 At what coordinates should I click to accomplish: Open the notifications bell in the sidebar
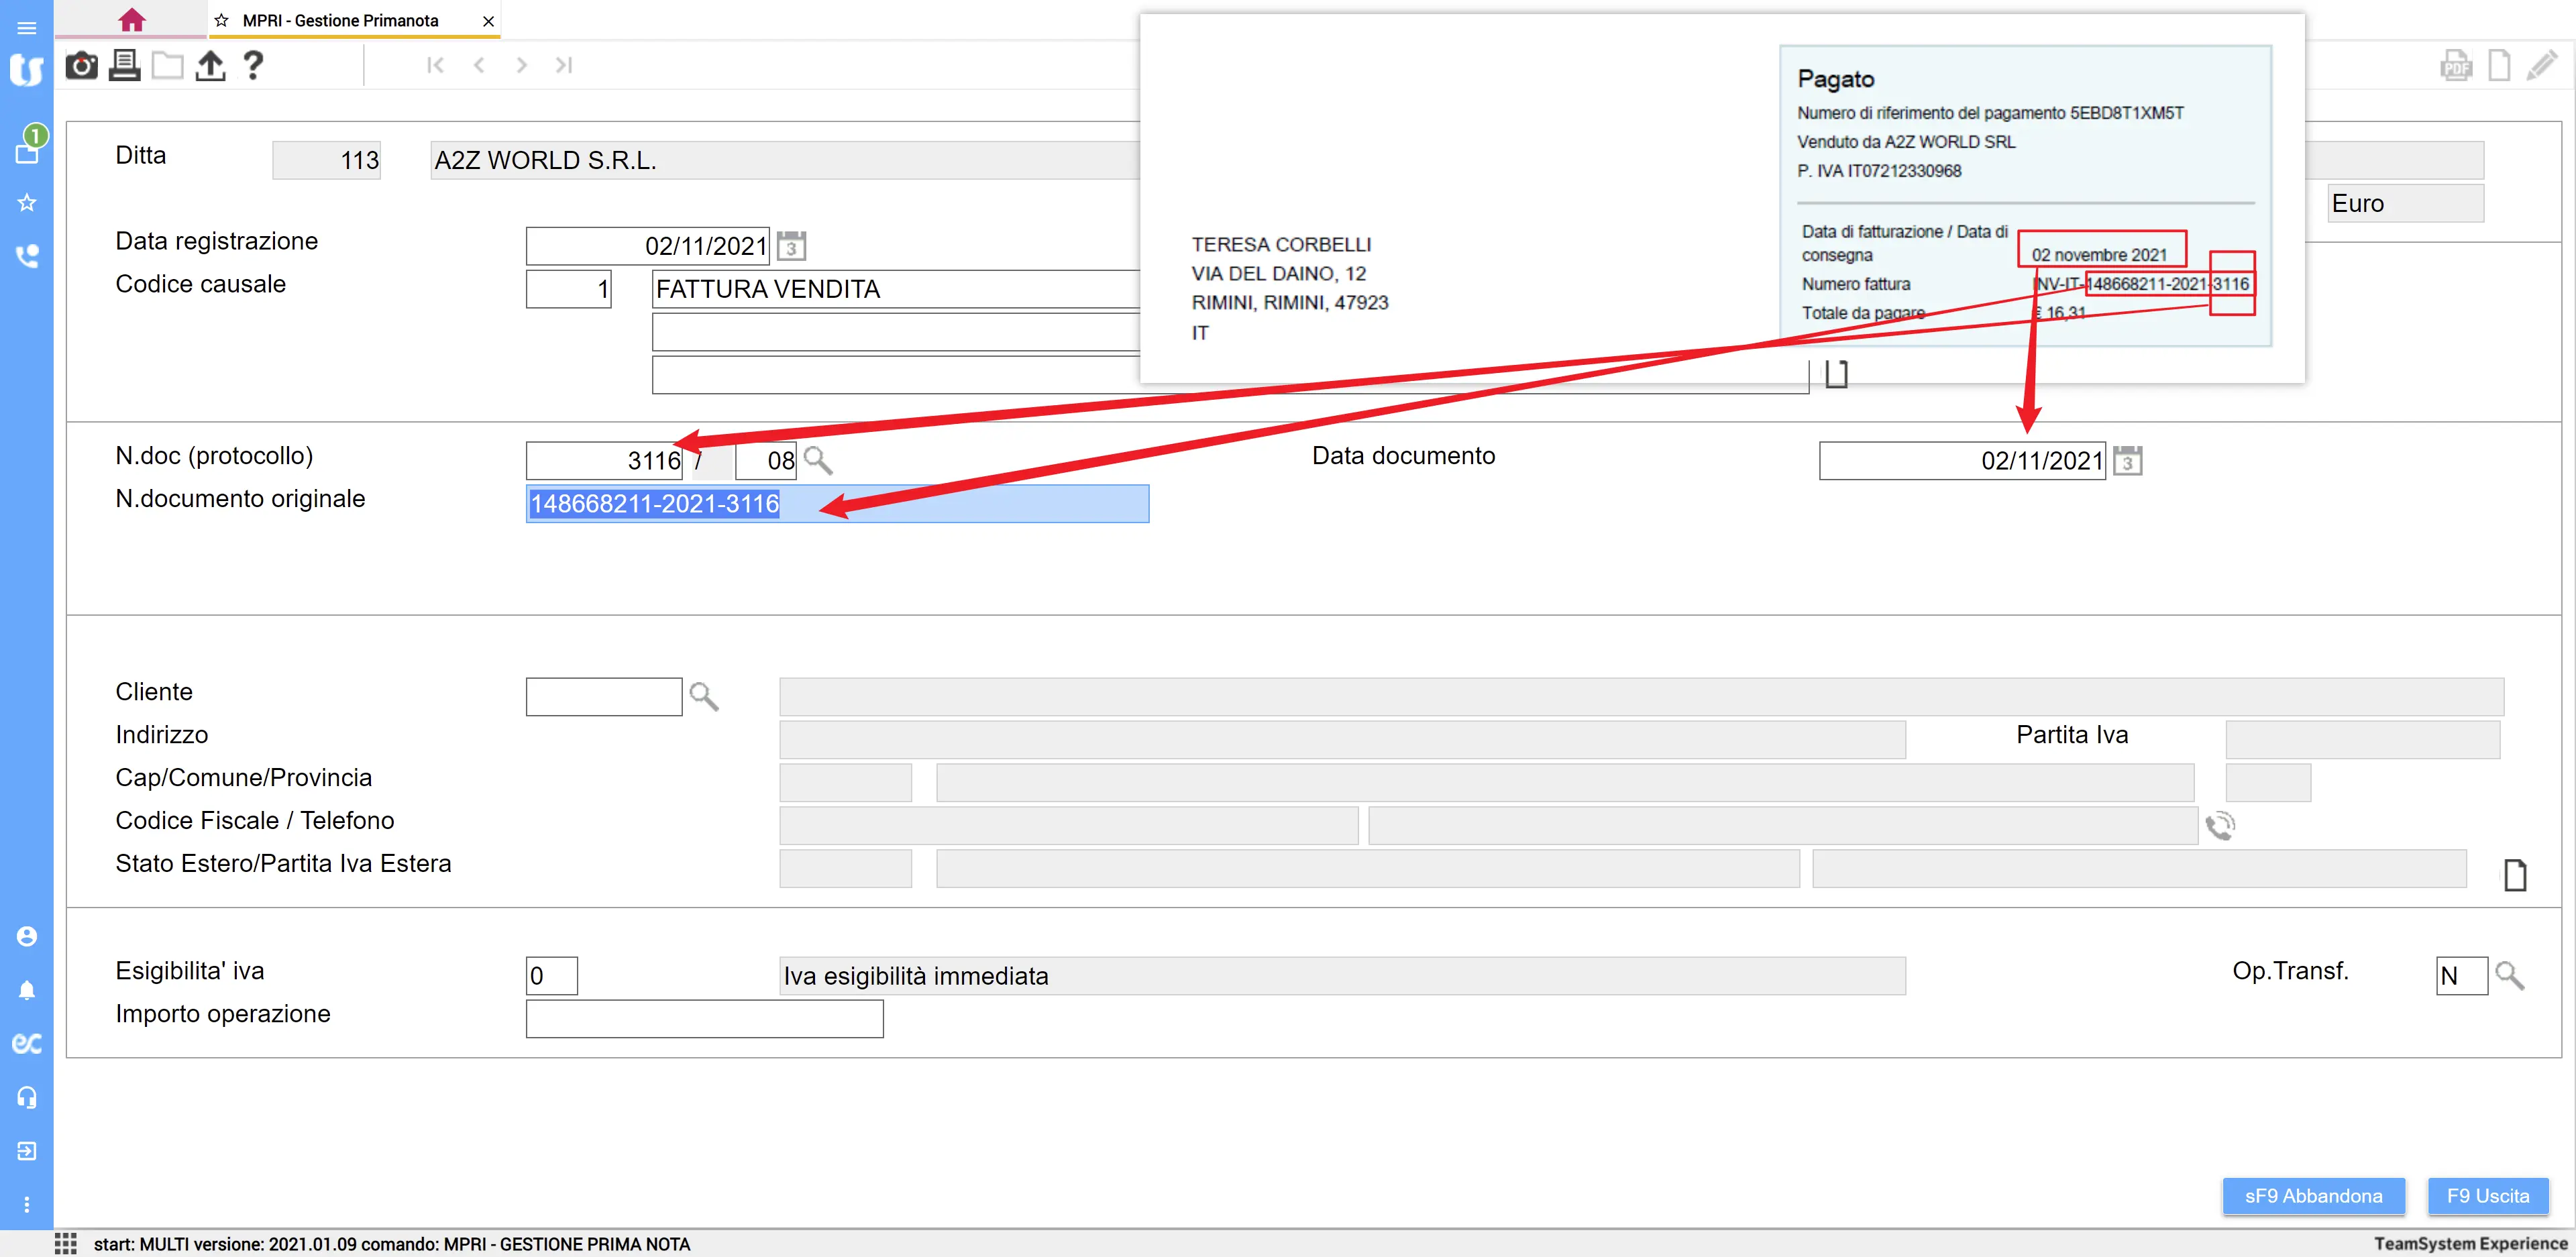[27, 990]
